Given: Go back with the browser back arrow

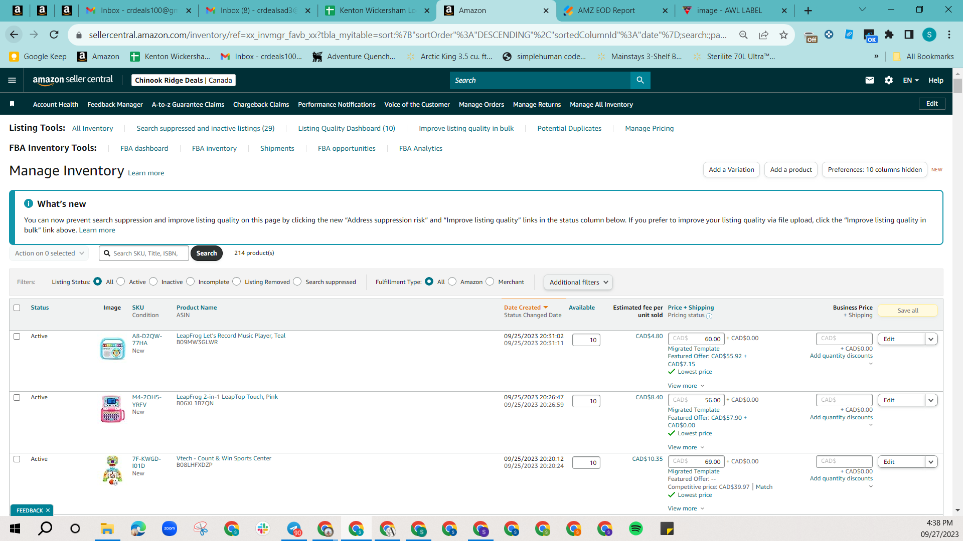Looking at the screenshot, I should 14,35.
